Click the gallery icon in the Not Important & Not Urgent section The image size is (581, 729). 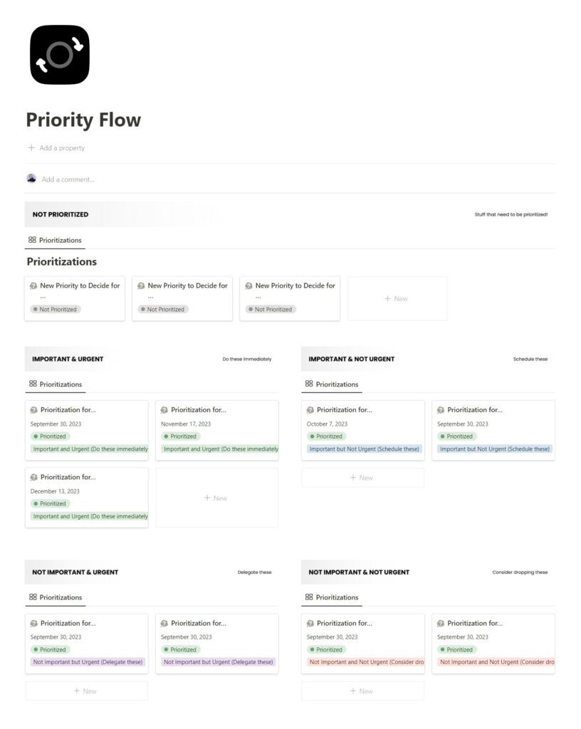(308, 597)
